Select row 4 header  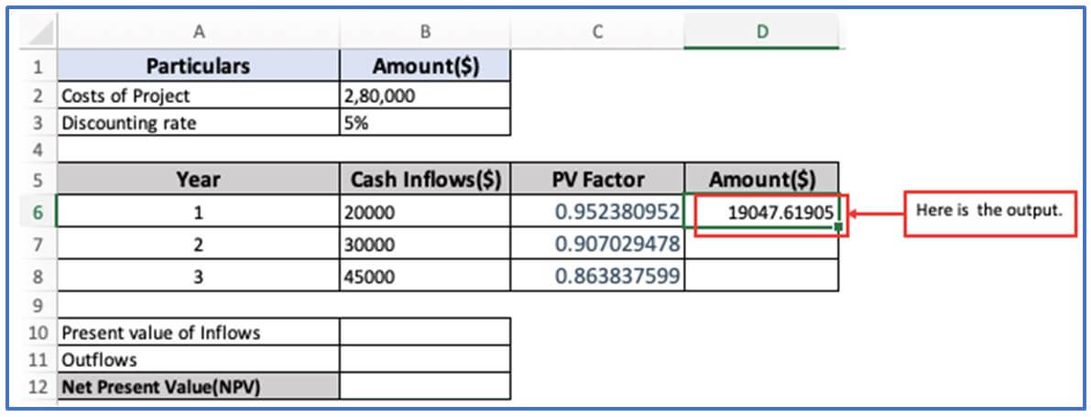38,149
